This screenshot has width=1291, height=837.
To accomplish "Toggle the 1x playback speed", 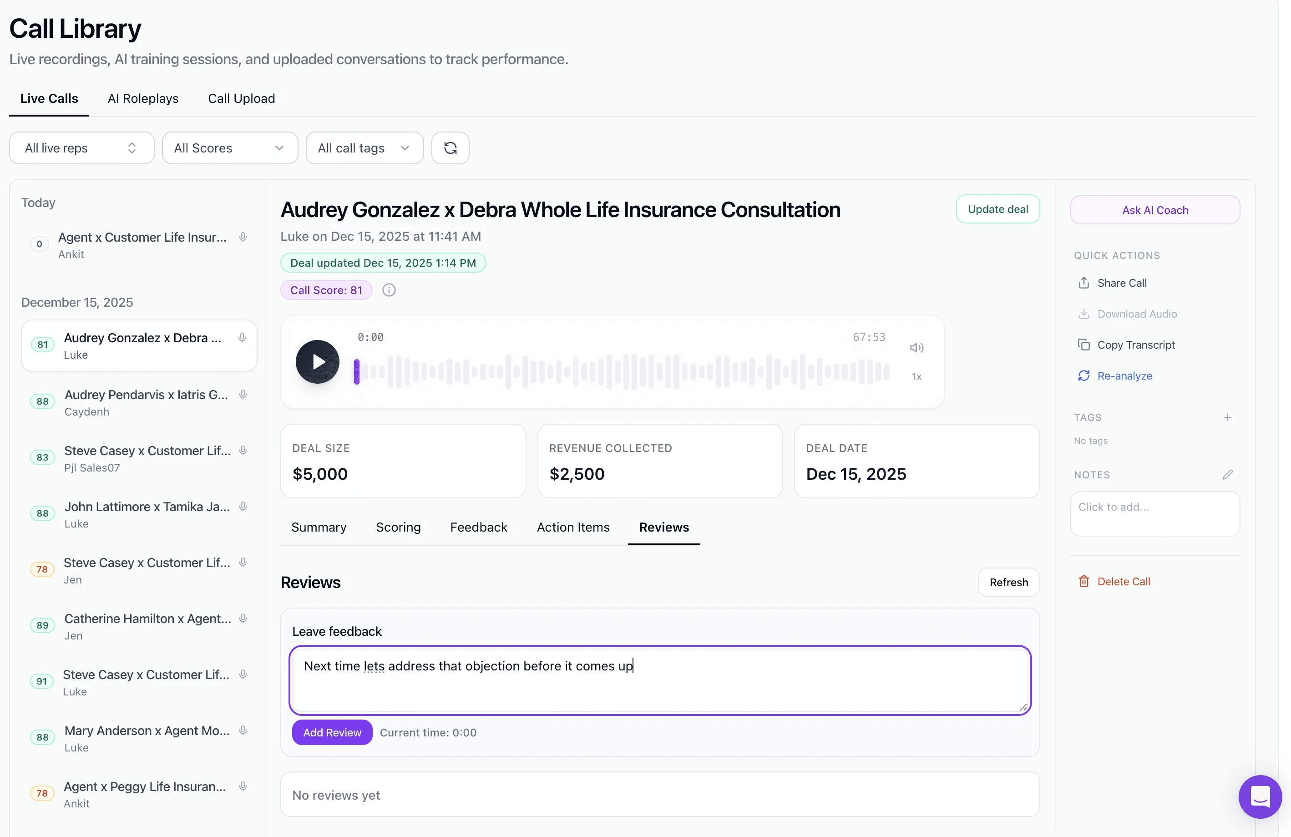I will (916, 376).
